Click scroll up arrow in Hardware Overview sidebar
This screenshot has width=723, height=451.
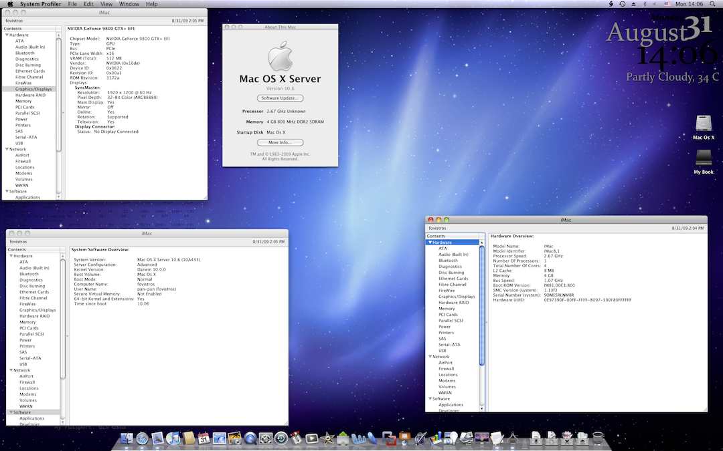(x=482, y=242)
